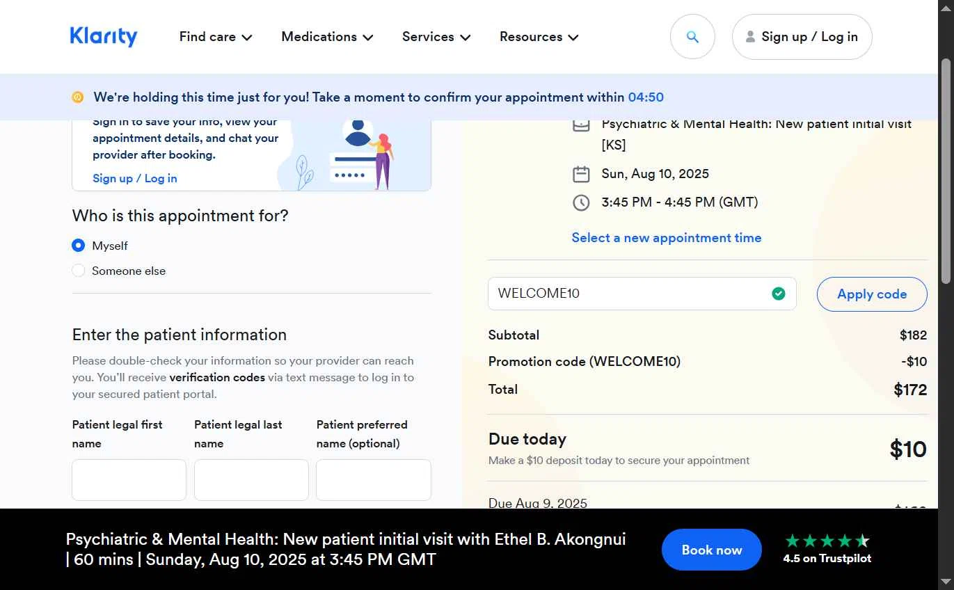954x590 pixels.
Task: Click the Patient legal last name field
Action: 251,480
